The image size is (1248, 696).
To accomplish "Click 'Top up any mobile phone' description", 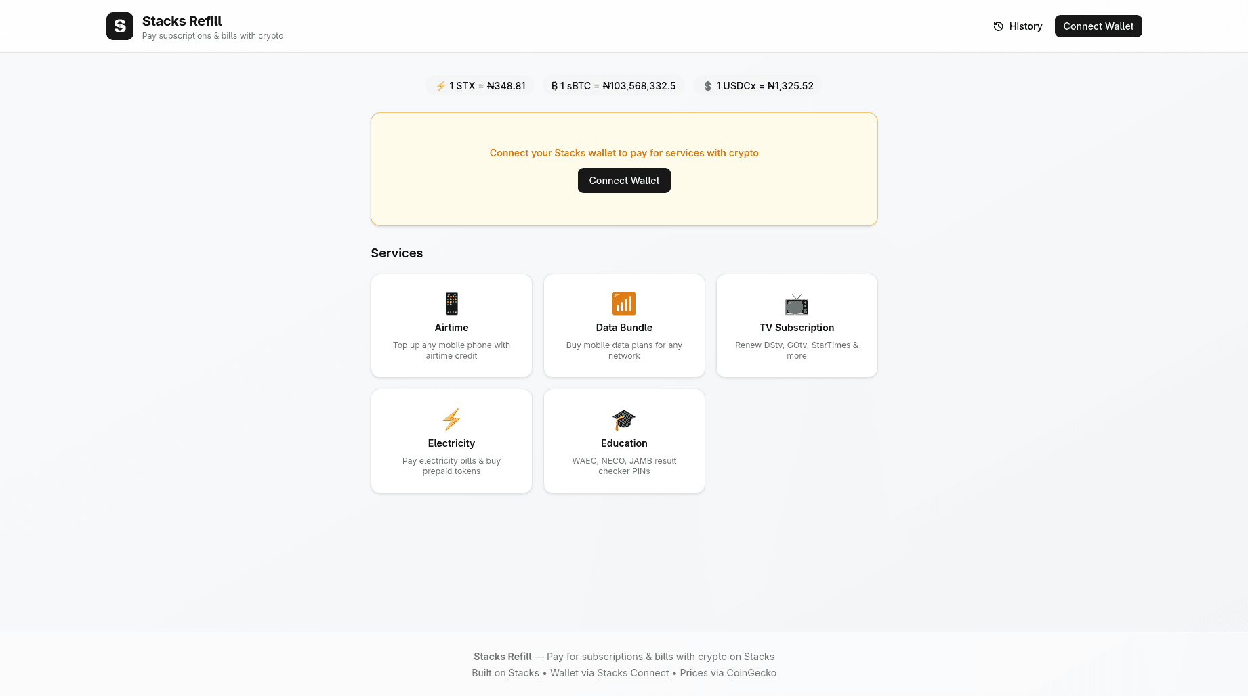I will click(x=451, y=351).
